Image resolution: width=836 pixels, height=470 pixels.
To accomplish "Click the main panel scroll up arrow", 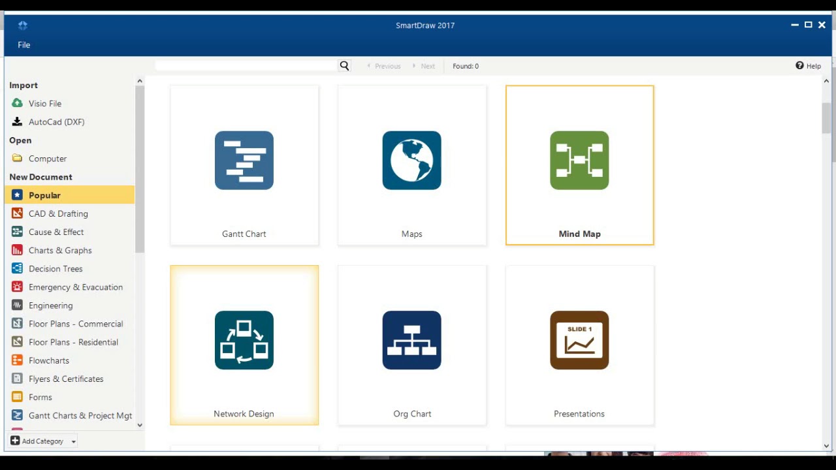I will coord(826,81).
